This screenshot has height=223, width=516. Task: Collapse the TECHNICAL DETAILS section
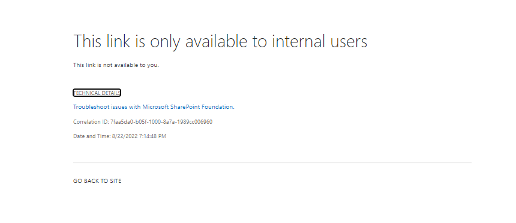[97, 93]
